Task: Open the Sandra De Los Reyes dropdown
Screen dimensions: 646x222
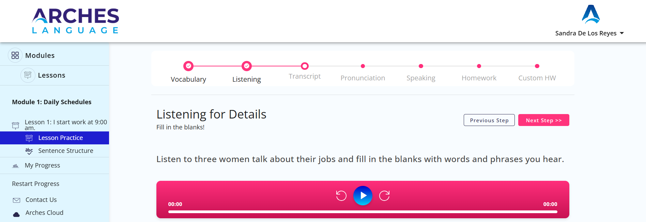Action: coord(589,33)
